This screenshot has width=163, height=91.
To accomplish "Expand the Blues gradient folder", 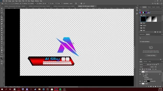I will point(140,23).
